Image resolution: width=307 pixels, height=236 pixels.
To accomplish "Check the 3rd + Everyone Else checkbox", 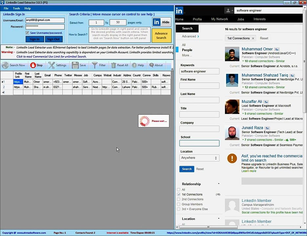I will pos(179,209).
